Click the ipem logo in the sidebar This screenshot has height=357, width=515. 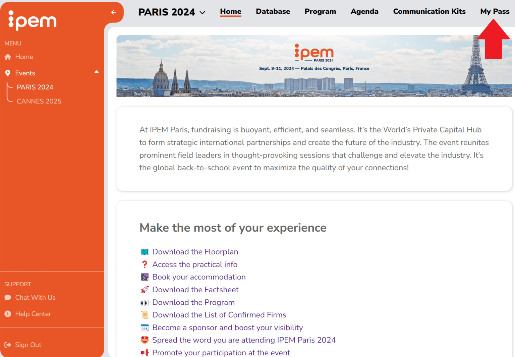tap(32, 20)
